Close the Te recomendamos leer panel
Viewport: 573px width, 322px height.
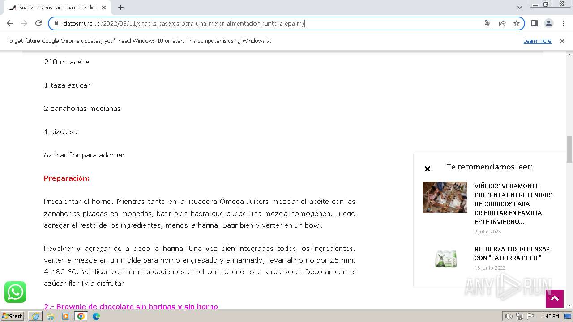pos(427,169)
